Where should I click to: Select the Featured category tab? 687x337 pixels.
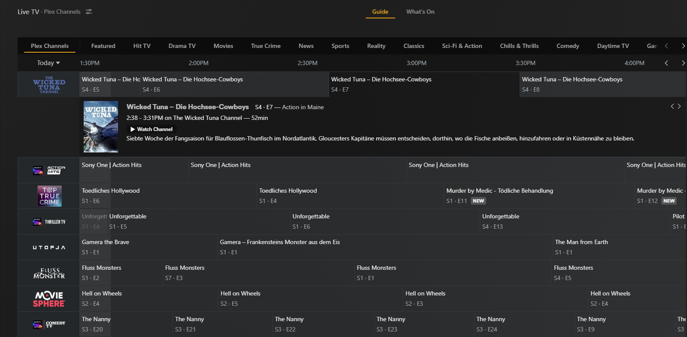pos(103,46)
